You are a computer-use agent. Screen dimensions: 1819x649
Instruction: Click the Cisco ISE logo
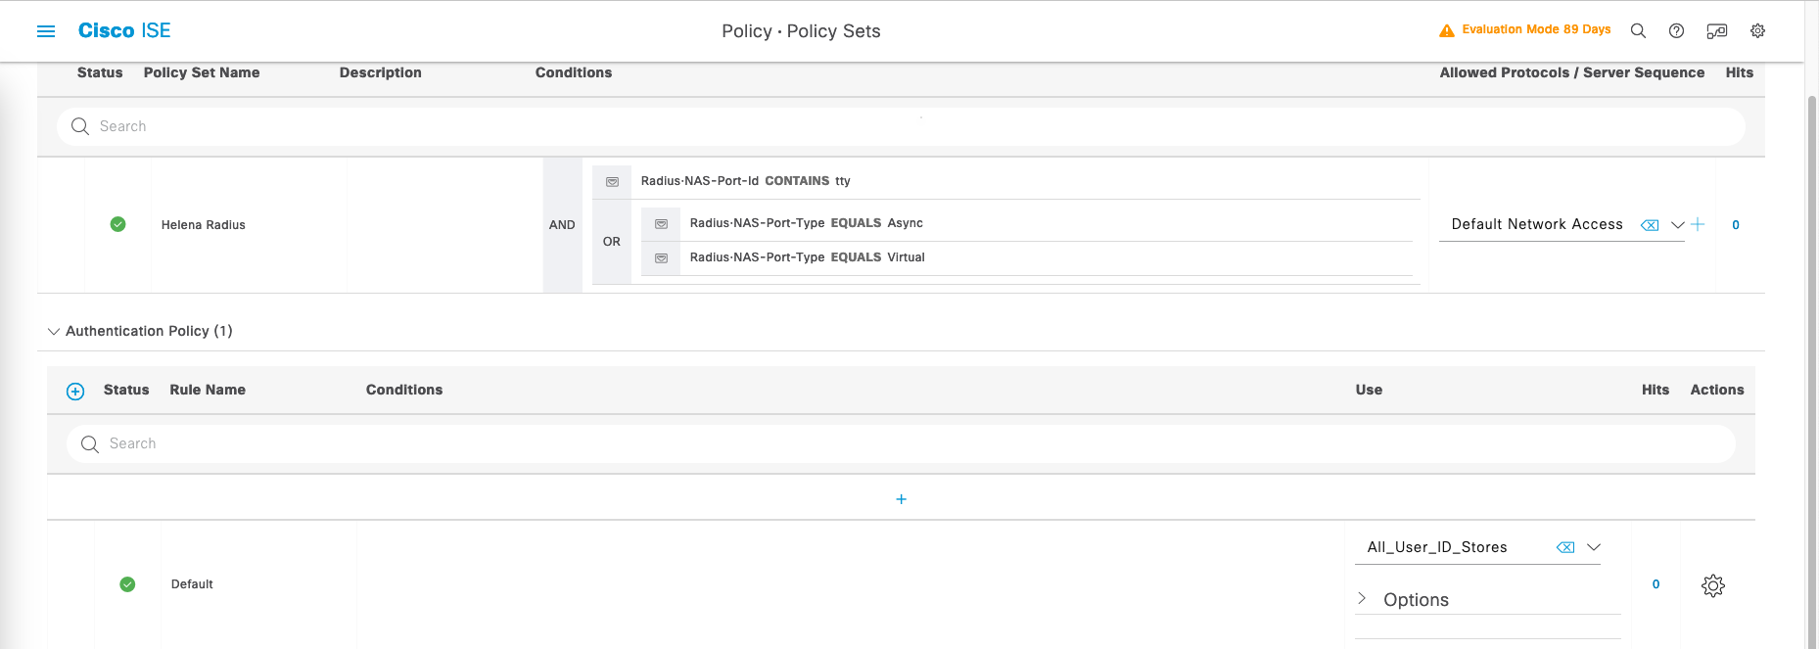[x=124, y=31]
